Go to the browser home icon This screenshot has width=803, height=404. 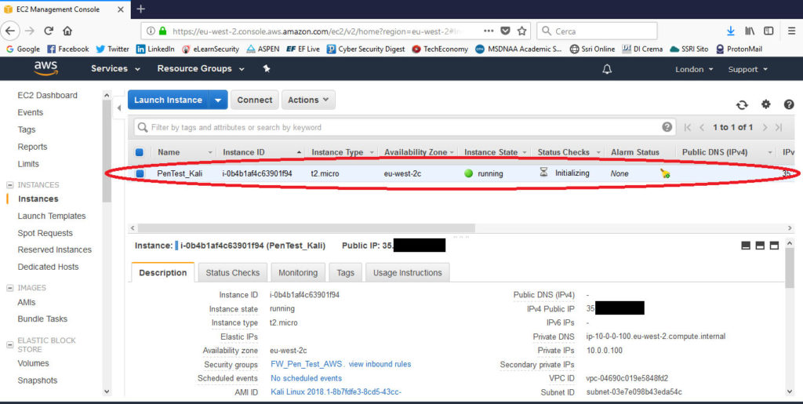tap(67, 31)
